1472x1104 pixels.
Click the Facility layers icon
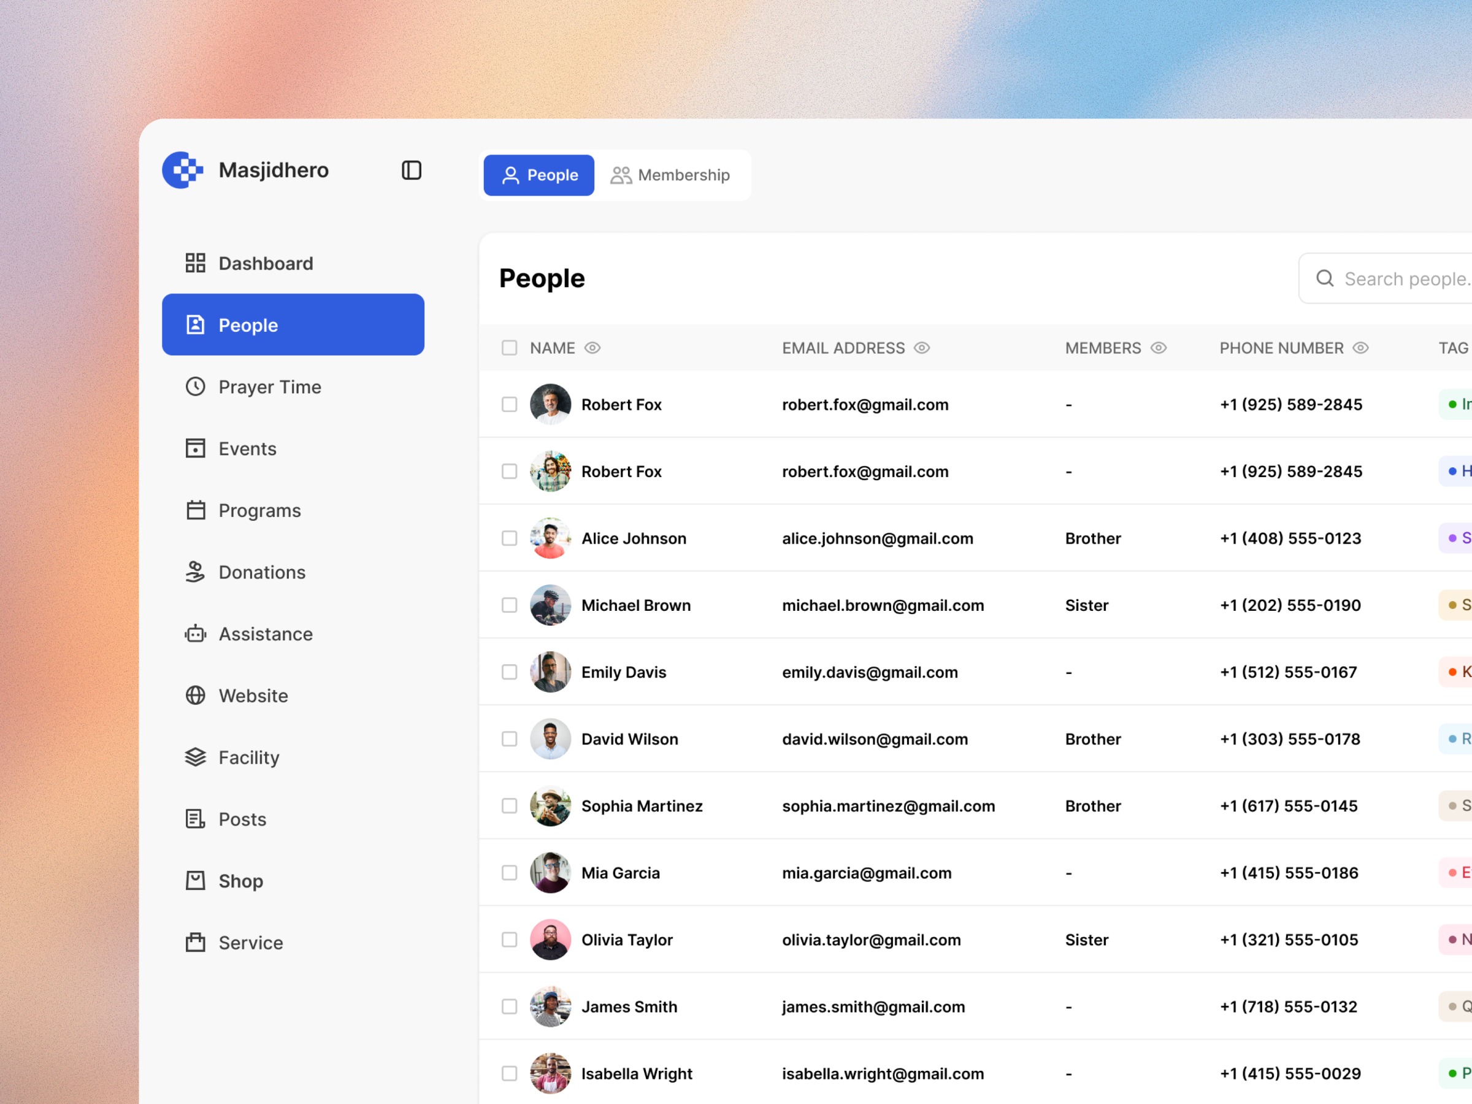pos(195,757)
